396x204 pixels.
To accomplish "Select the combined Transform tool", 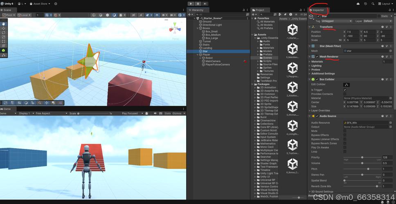I will [4, 45].
